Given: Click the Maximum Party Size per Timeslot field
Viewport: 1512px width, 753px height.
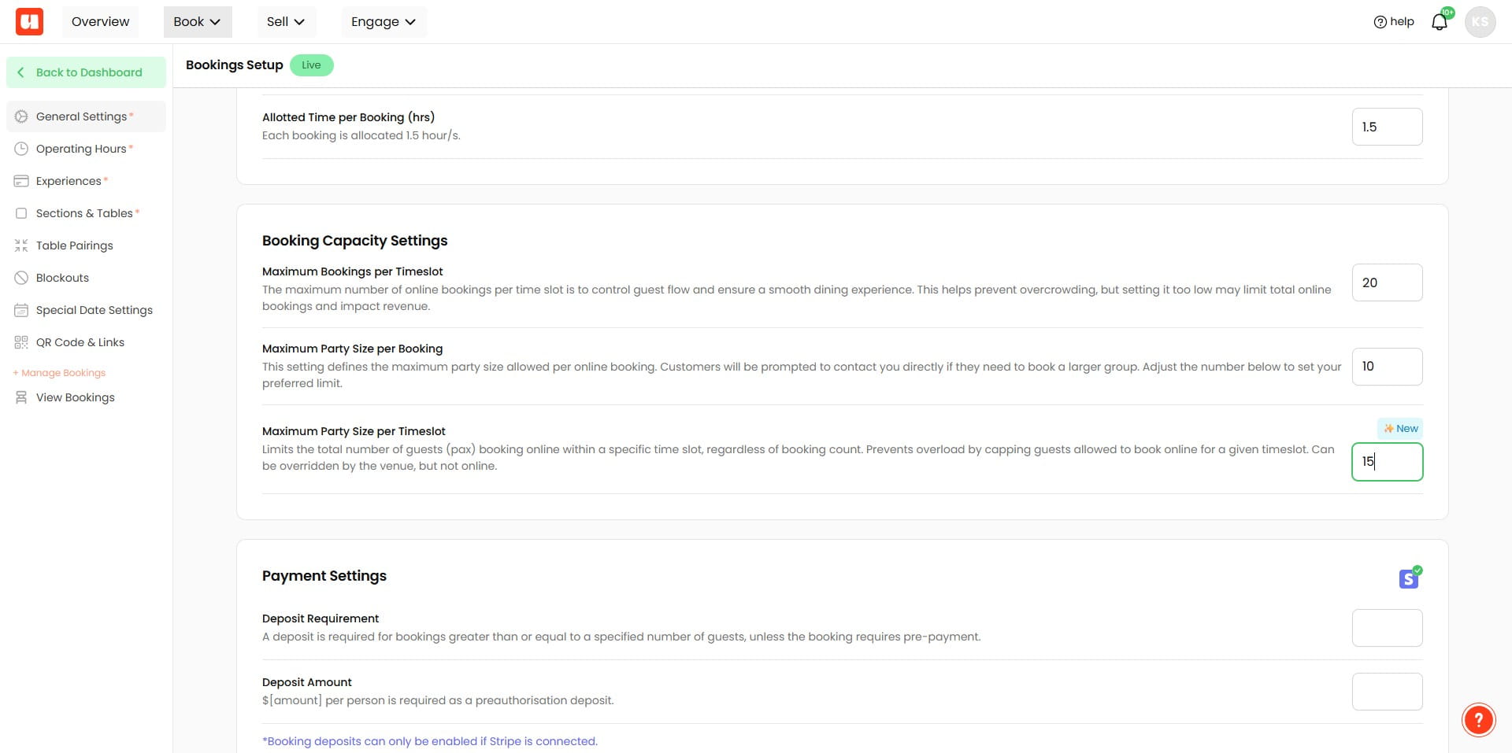Looking at the screenshot, I should (x=1387, y=462).
